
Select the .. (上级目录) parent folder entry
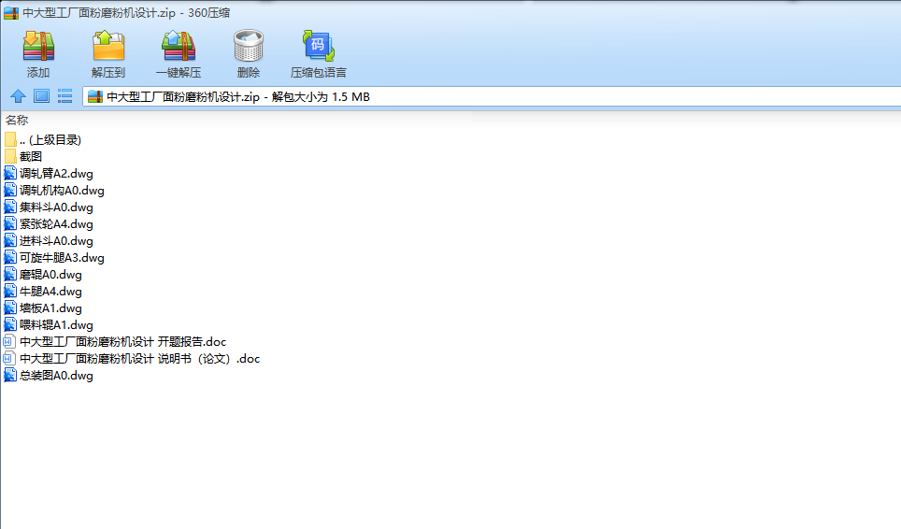[x=43, y=139]
